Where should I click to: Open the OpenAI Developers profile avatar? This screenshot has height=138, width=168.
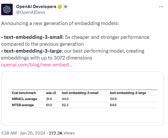click(x=7, y=9)
